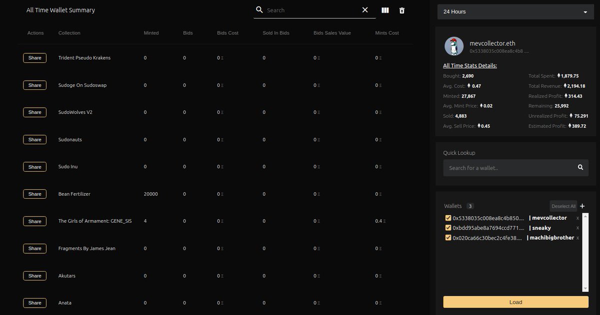Select the 0xbdd95abe8a7694ccd771 wallet address
This screenshot has width=600, height=315.
[x=488, y=228]
